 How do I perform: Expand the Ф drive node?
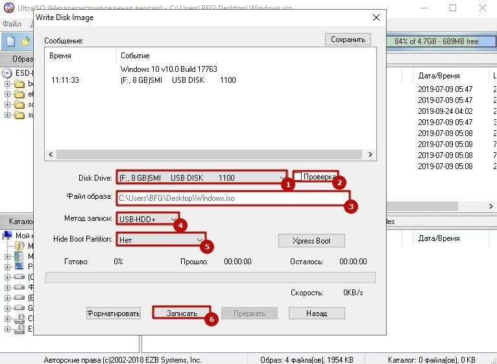tap(7, 288)
